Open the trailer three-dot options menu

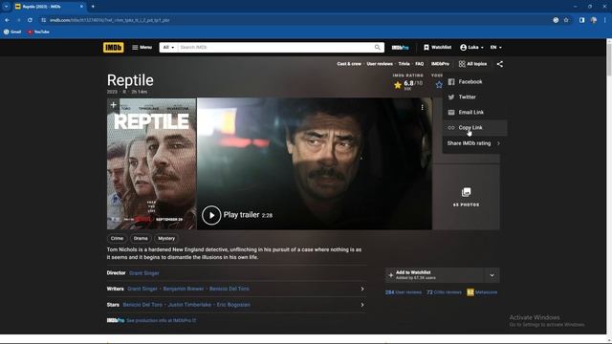tap(422, 107)
